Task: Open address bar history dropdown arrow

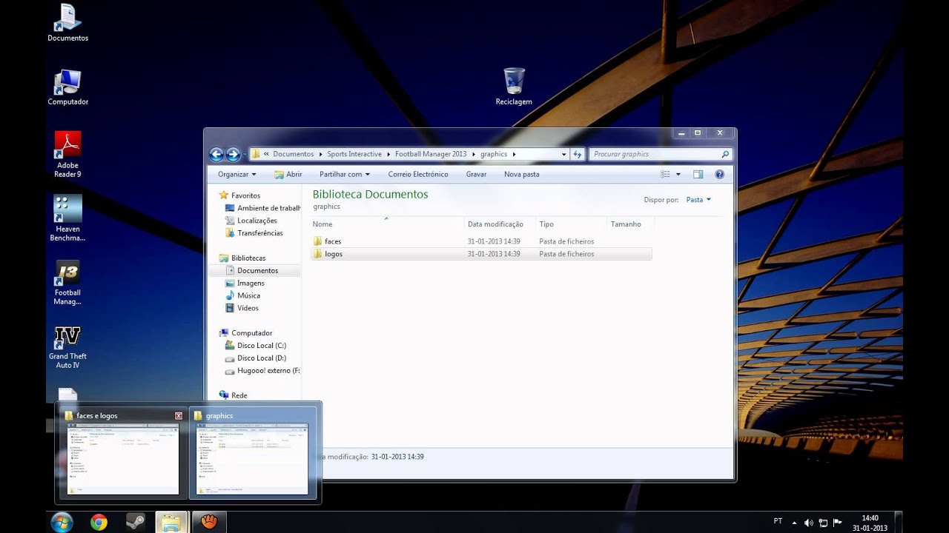Action: click(x=563, y=154)
